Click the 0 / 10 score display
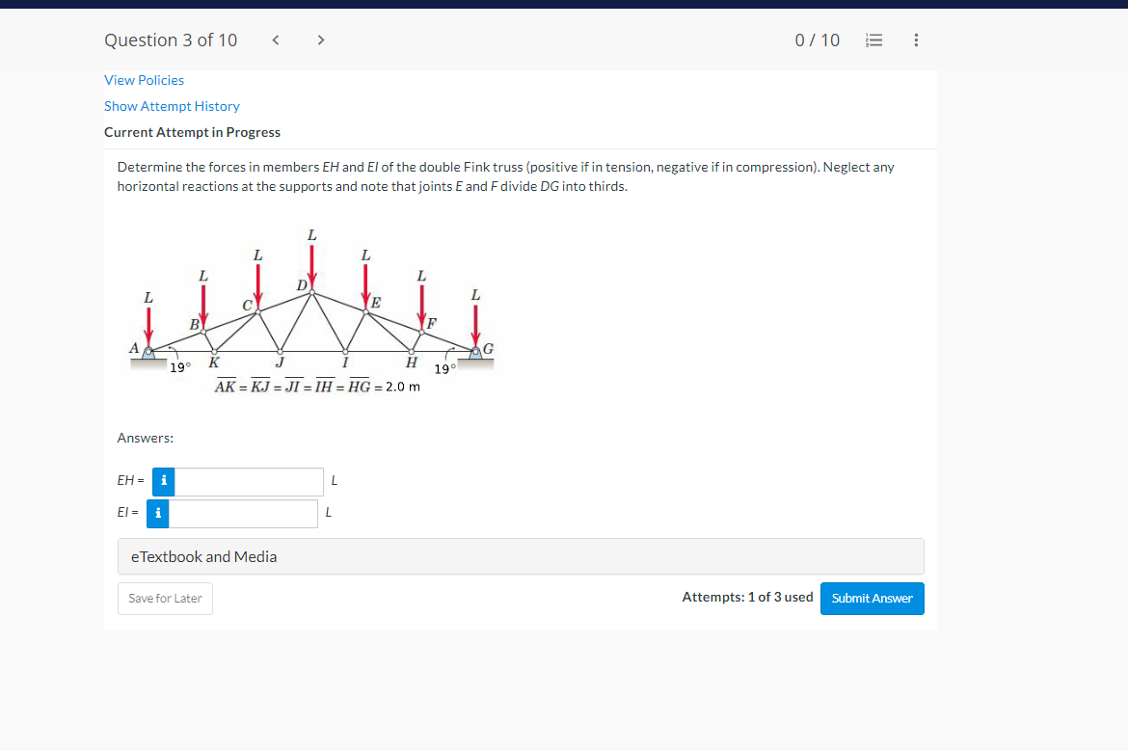The width and height of the screenshot is (1128, 751). pyautogui.click(x=818, y=40)
